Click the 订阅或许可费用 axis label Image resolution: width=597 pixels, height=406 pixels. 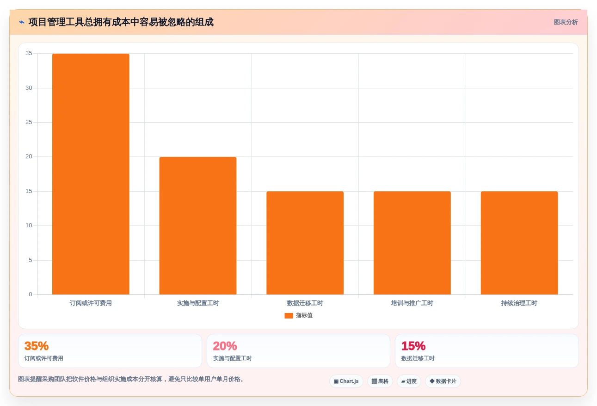(x=91, y=303)
